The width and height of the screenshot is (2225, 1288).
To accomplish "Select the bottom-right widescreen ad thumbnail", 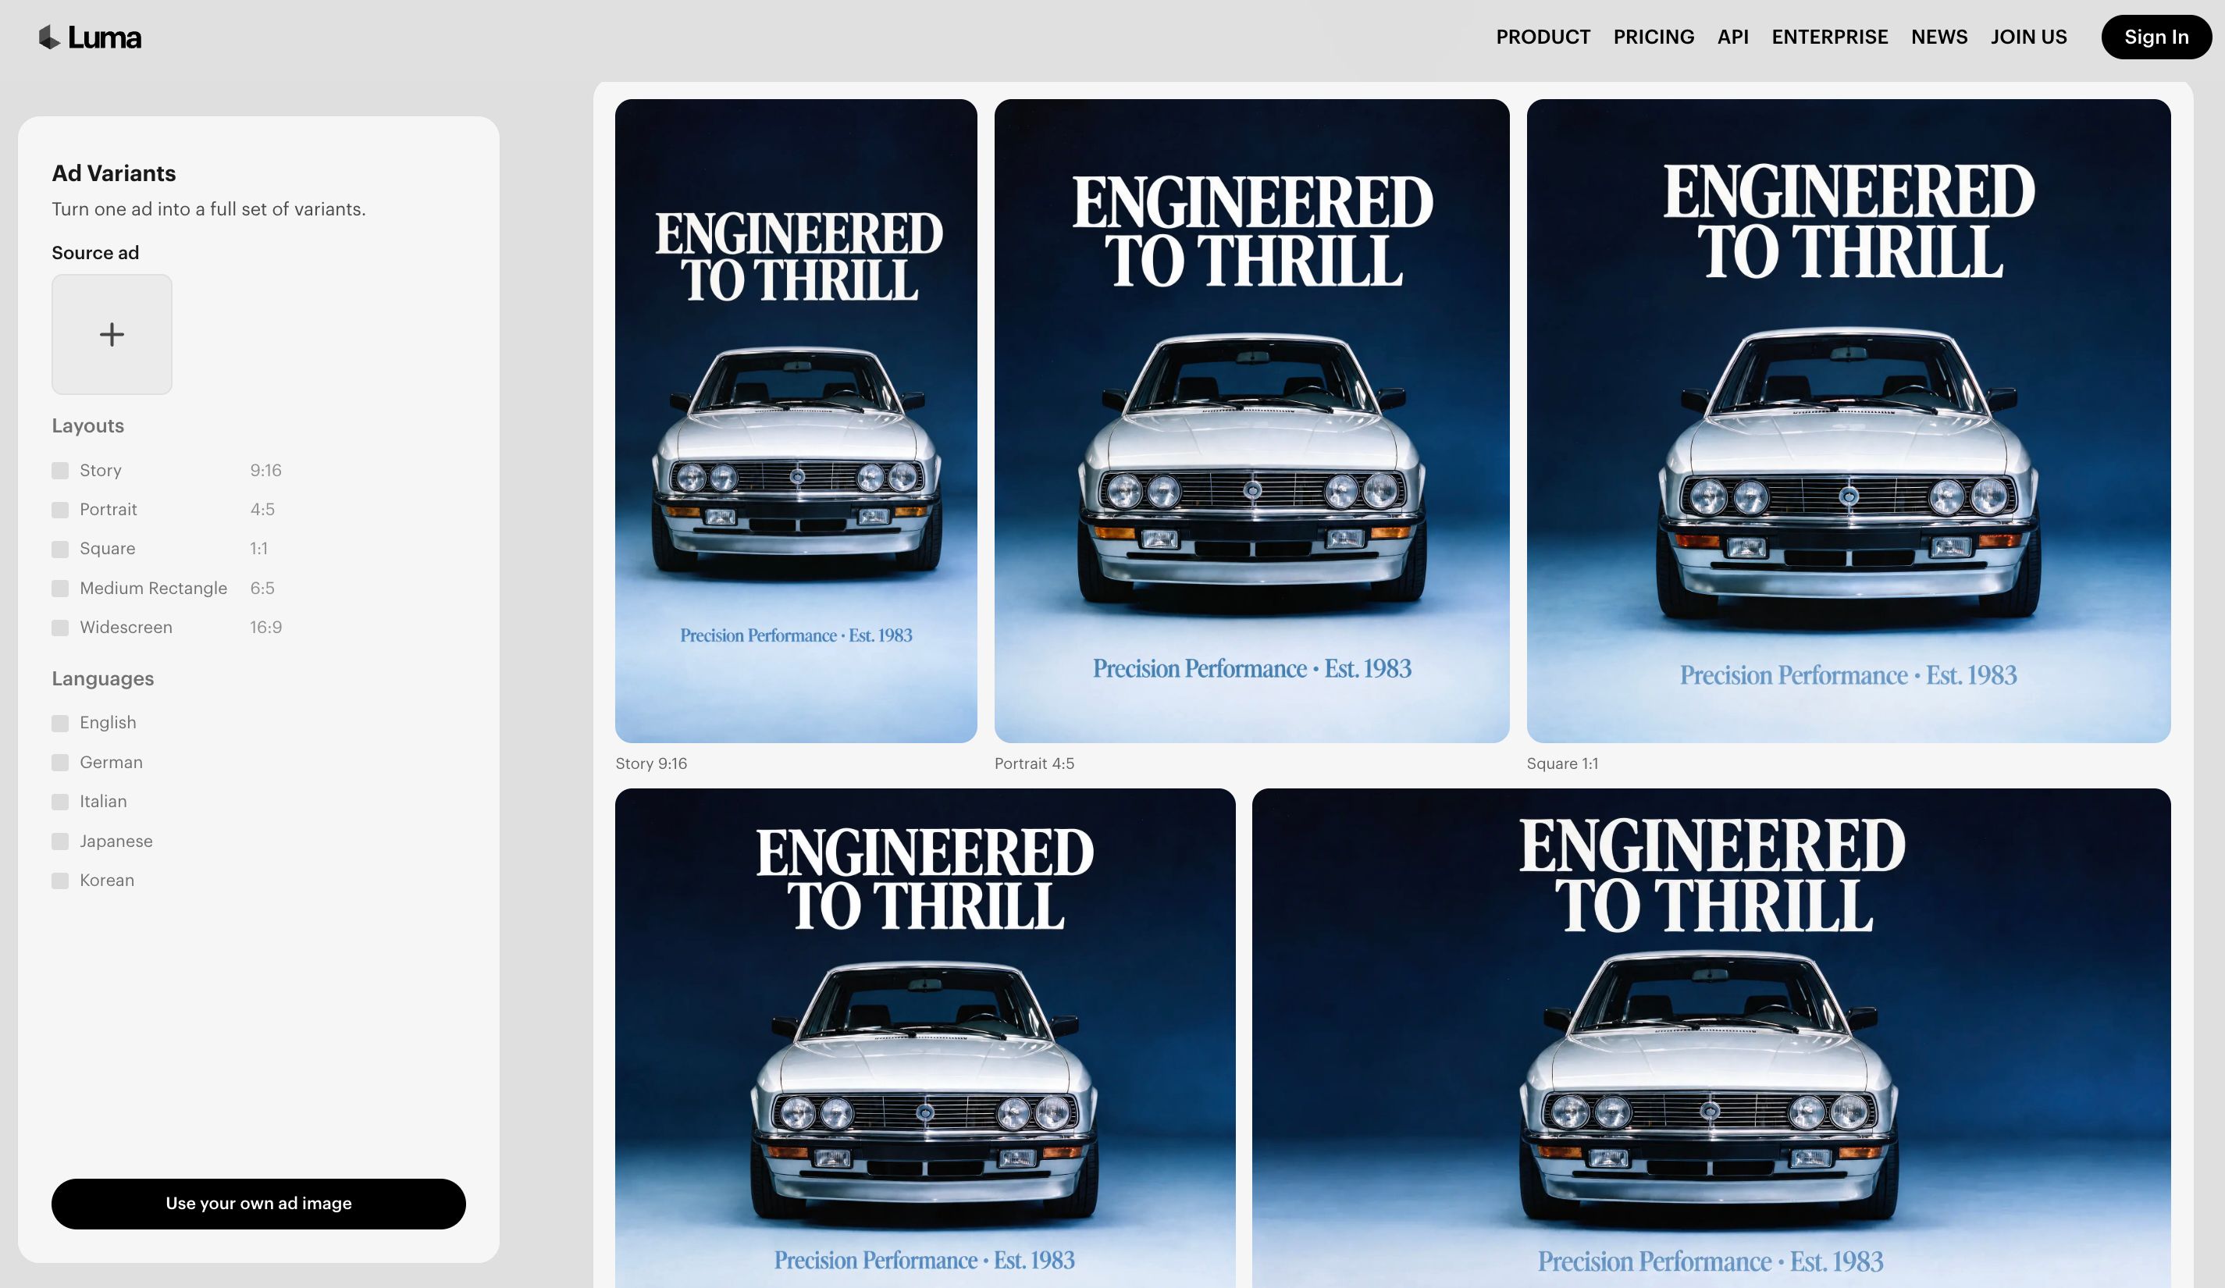I will pos(1711,1038).
